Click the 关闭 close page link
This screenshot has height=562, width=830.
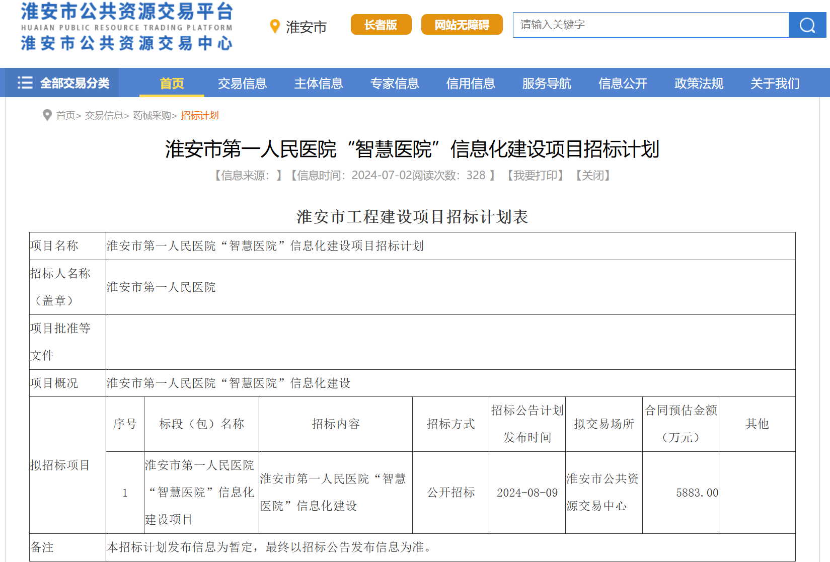(593, 175)
